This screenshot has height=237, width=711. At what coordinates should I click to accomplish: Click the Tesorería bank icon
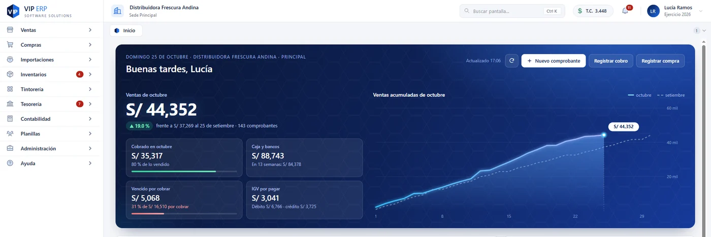[10, 104]
